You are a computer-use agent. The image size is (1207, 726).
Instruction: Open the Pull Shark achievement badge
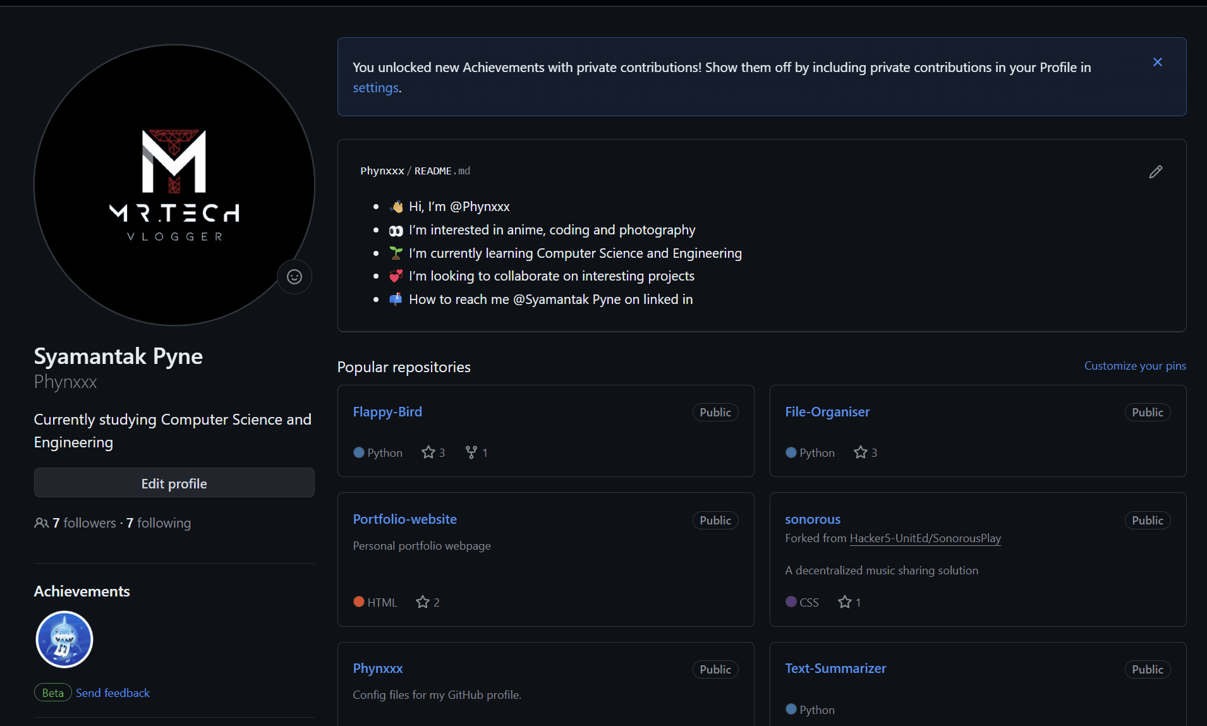tap(64, 639)
